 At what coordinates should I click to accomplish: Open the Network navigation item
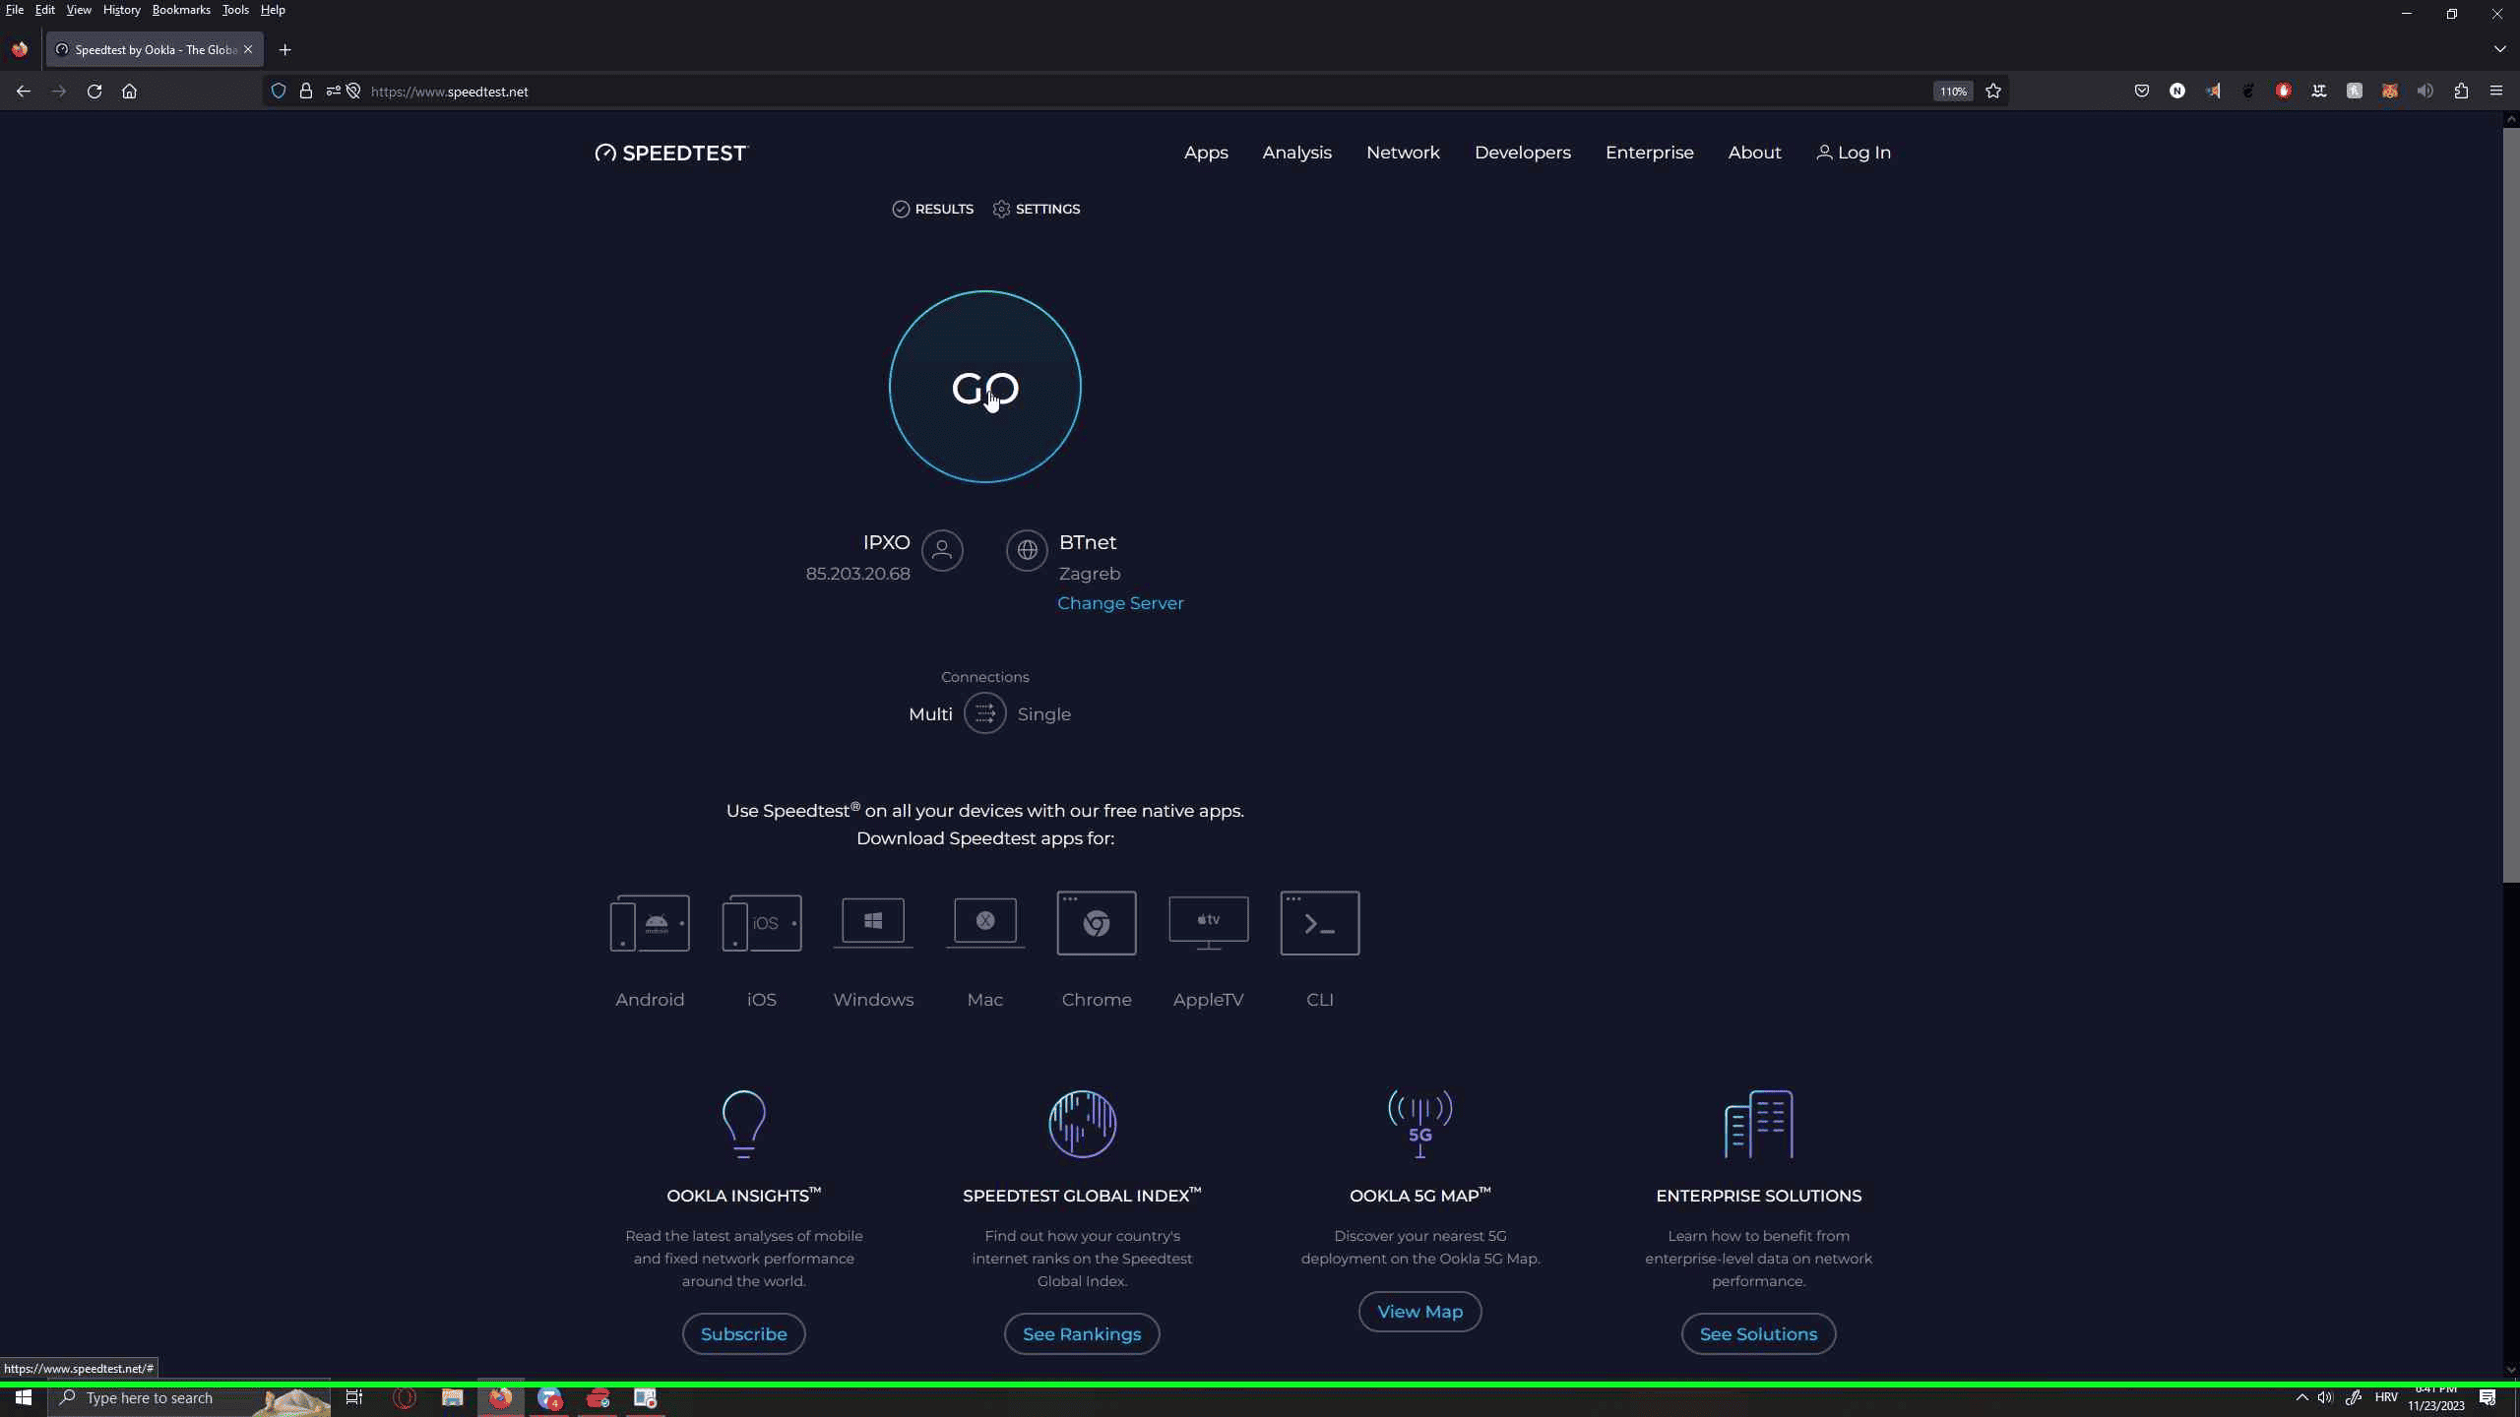pos(1403,153)
